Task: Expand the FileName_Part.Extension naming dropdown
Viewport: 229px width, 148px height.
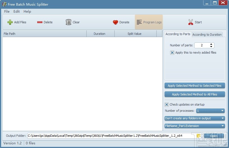Action: coord(195,126)
